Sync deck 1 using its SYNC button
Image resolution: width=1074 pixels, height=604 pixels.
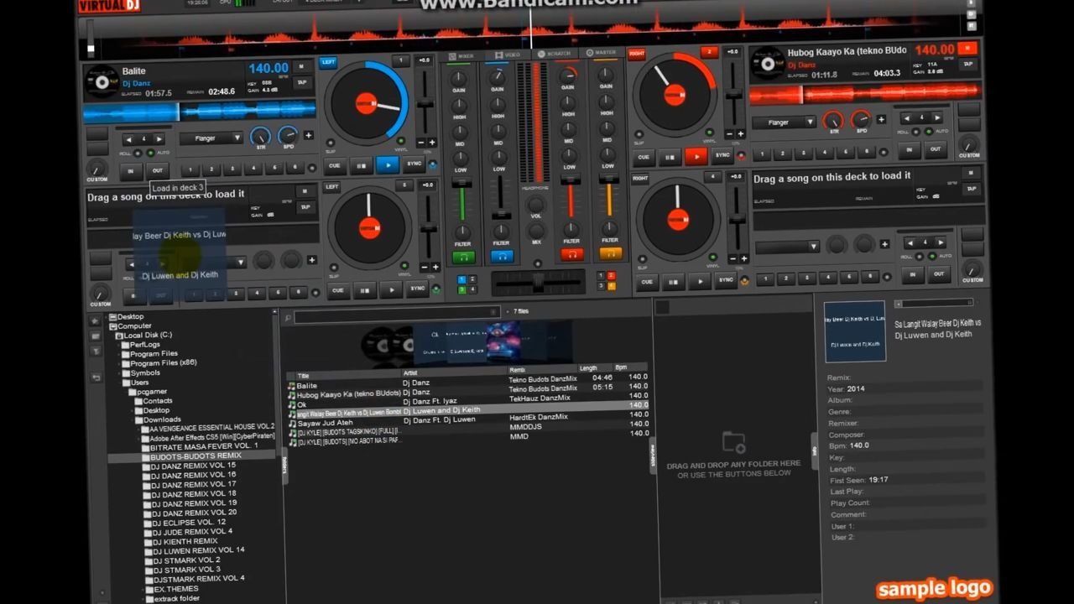[x=414, y=164]
